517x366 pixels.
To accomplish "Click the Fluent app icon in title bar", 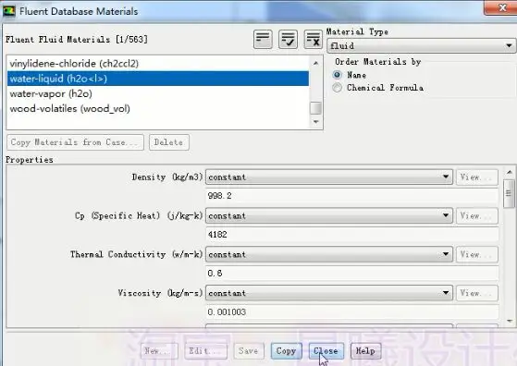I will pyautogui.click(x=9, y=11).
